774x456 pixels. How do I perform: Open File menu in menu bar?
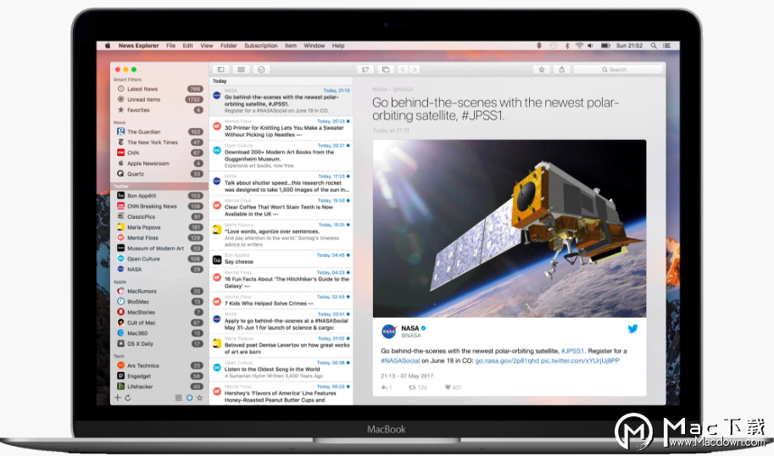tap(170, 46)
